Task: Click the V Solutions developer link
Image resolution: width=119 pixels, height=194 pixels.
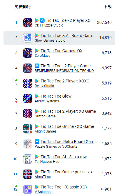Action: click(43, 192)
